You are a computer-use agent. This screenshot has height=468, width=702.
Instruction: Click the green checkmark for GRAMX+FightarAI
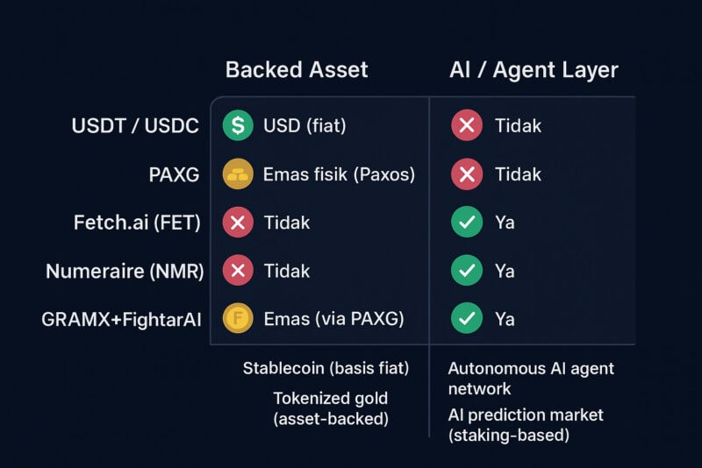pos(466,319)
